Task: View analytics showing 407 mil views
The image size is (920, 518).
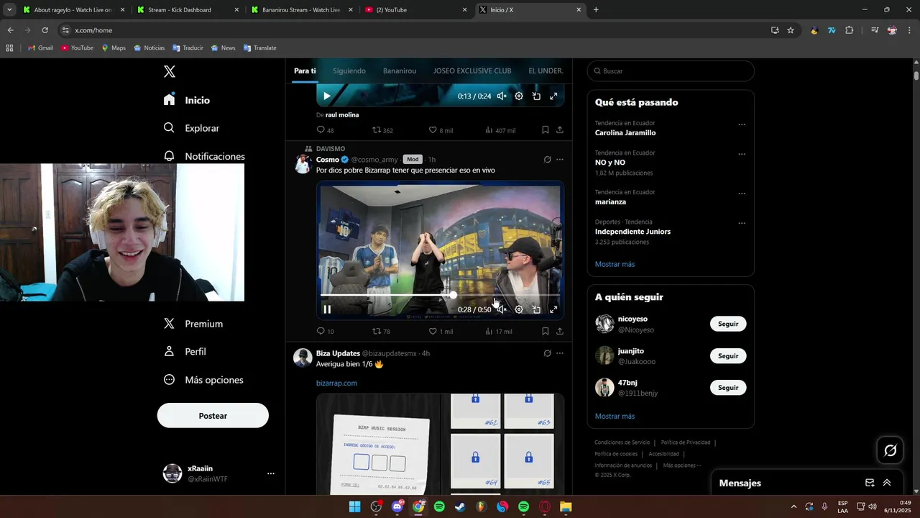Action: click(500, 130)
